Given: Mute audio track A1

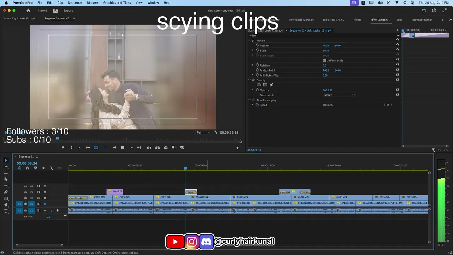Looking at the screenshot, I should [45, 211].
